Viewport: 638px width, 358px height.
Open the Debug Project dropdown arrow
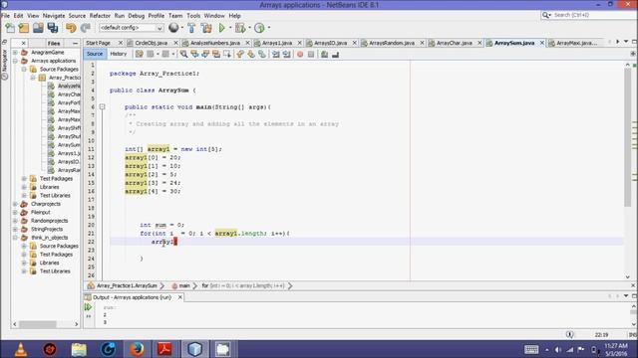249,28
